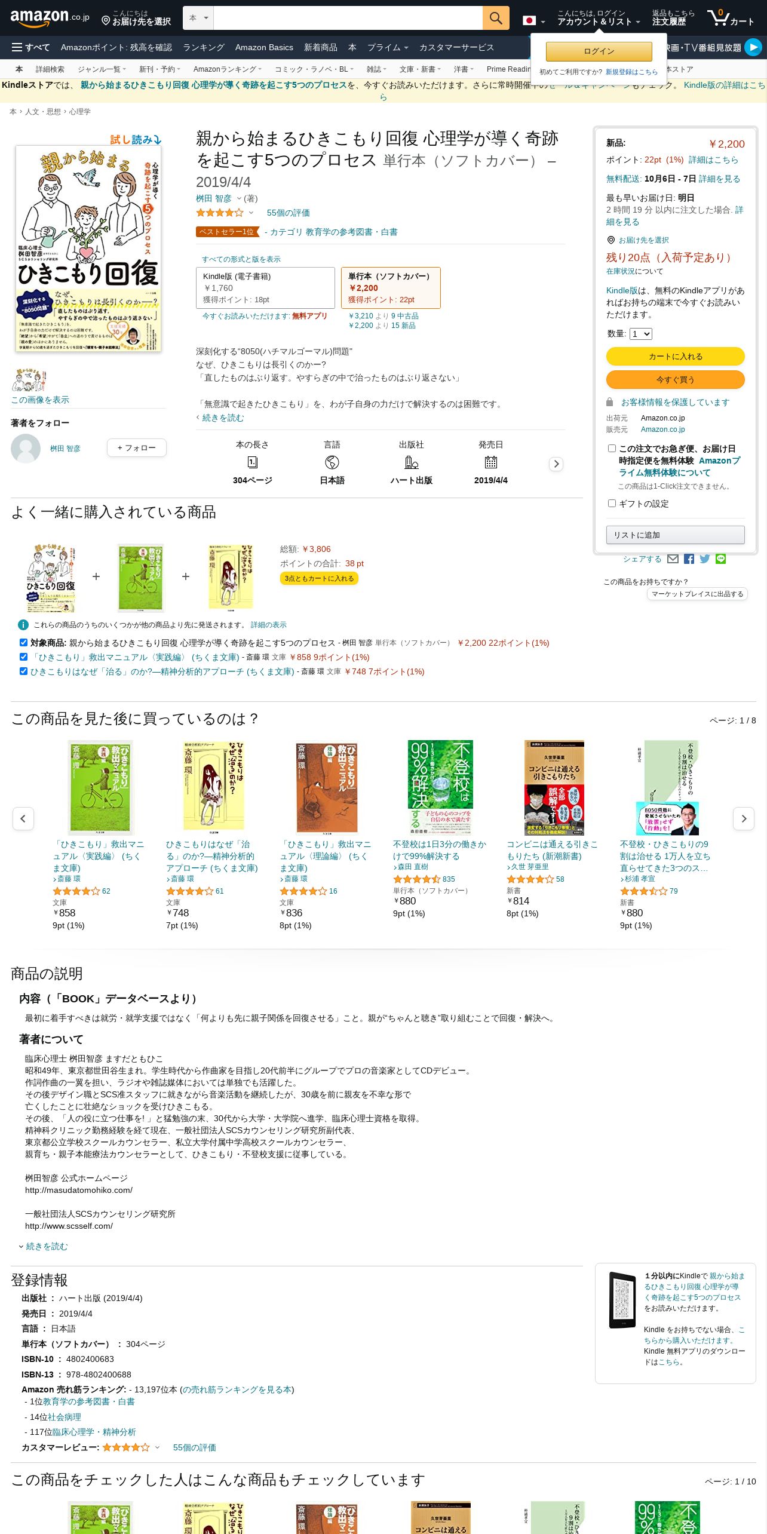Open the 数量 quantity dropdown

pos(641,334)
